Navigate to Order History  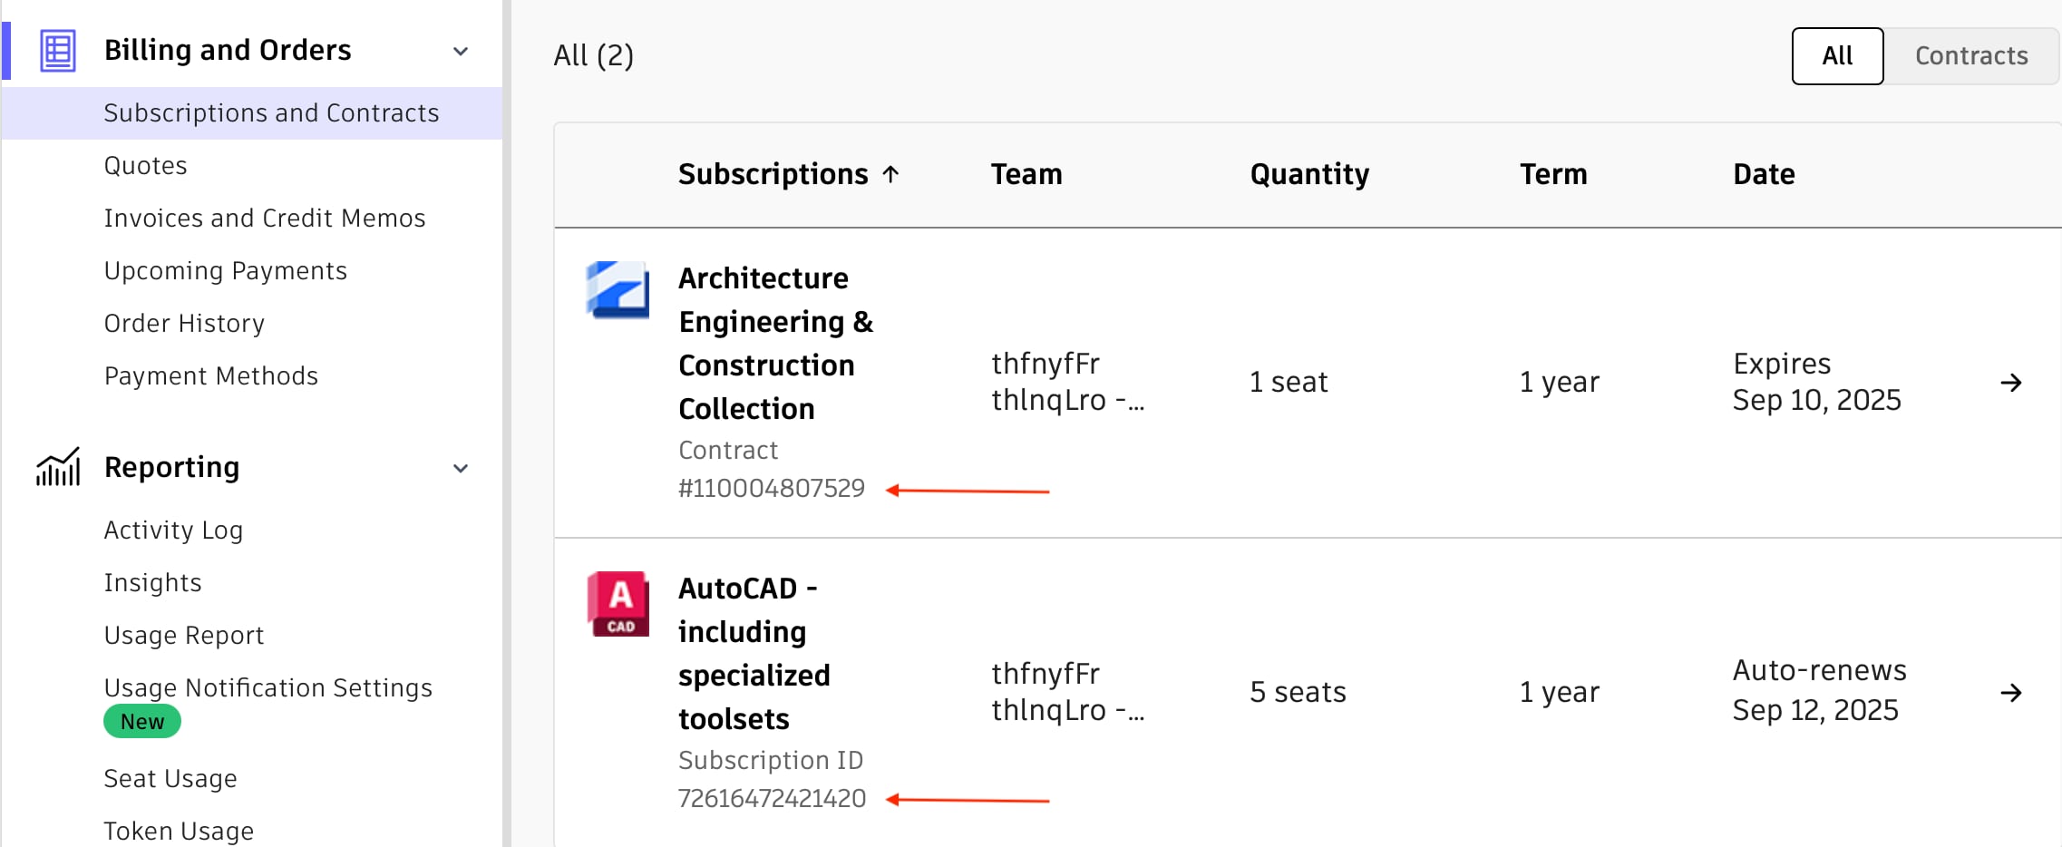(x=184, y=324)
